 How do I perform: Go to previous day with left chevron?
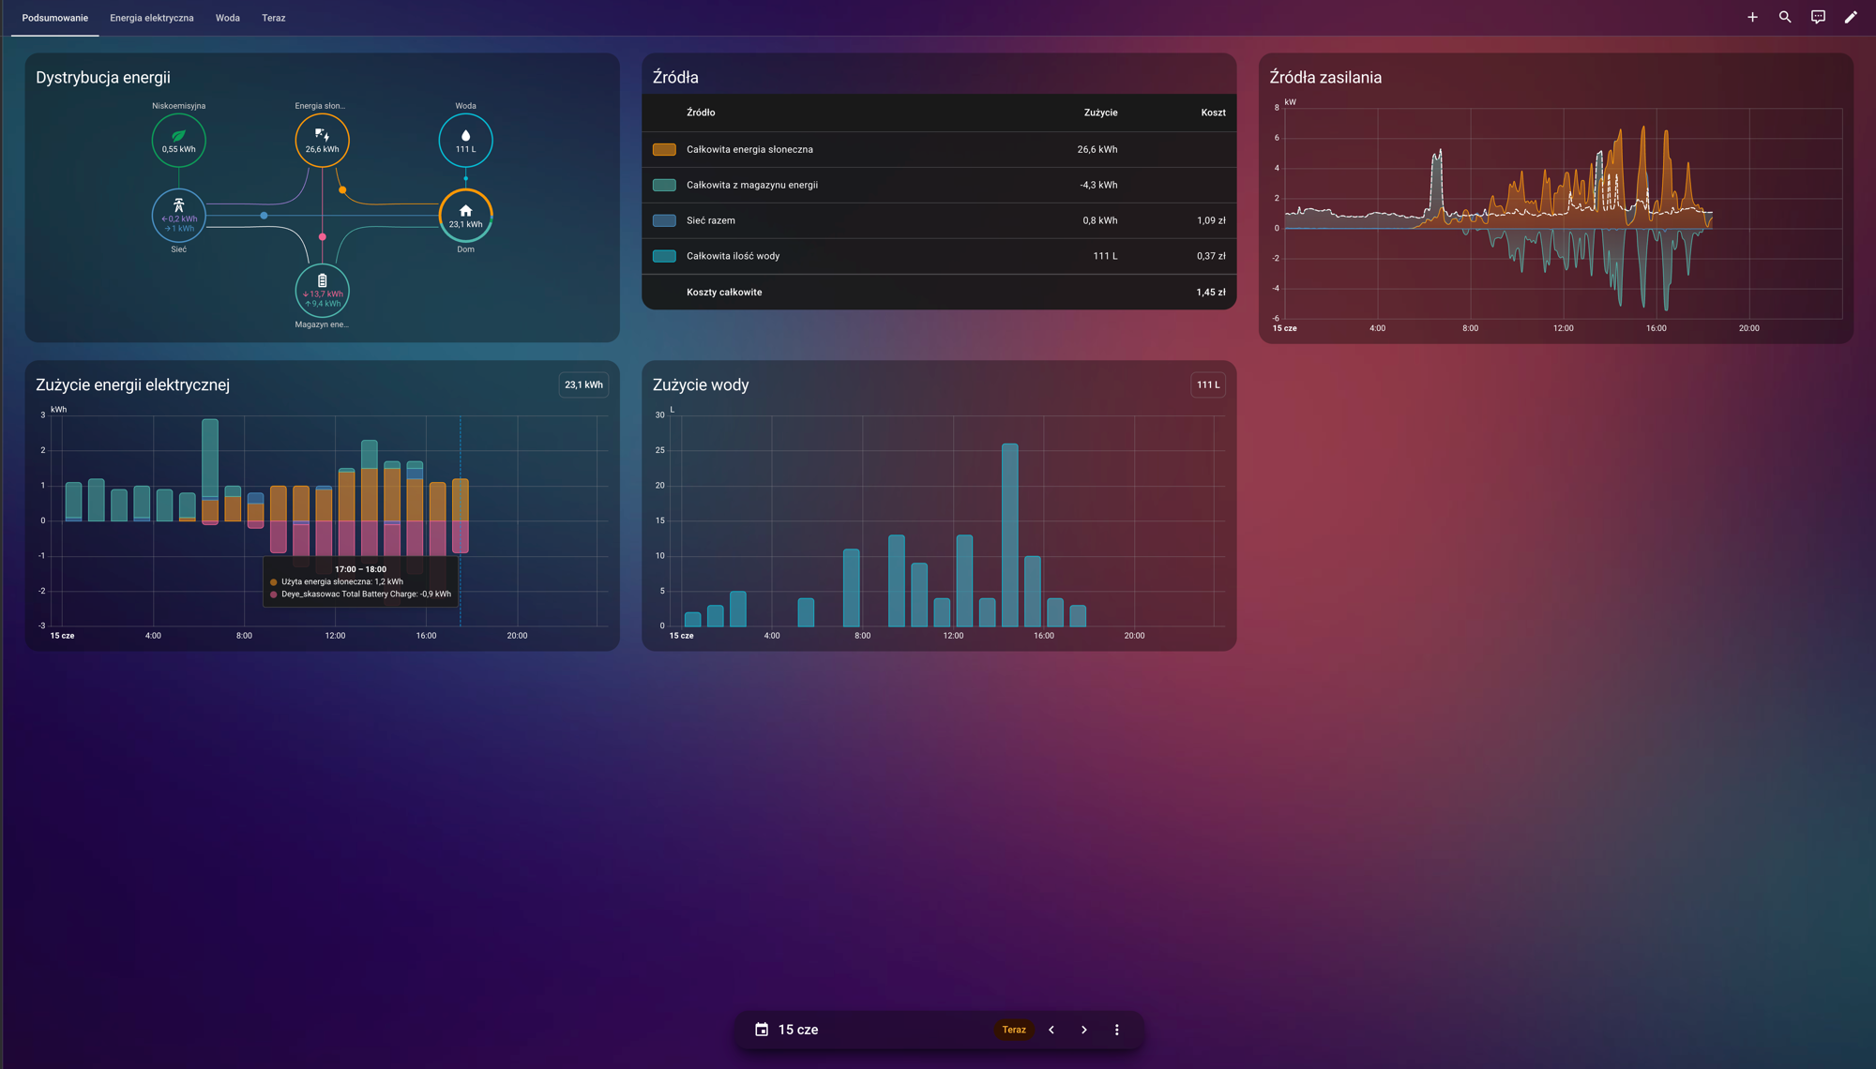point(1051,1030)
